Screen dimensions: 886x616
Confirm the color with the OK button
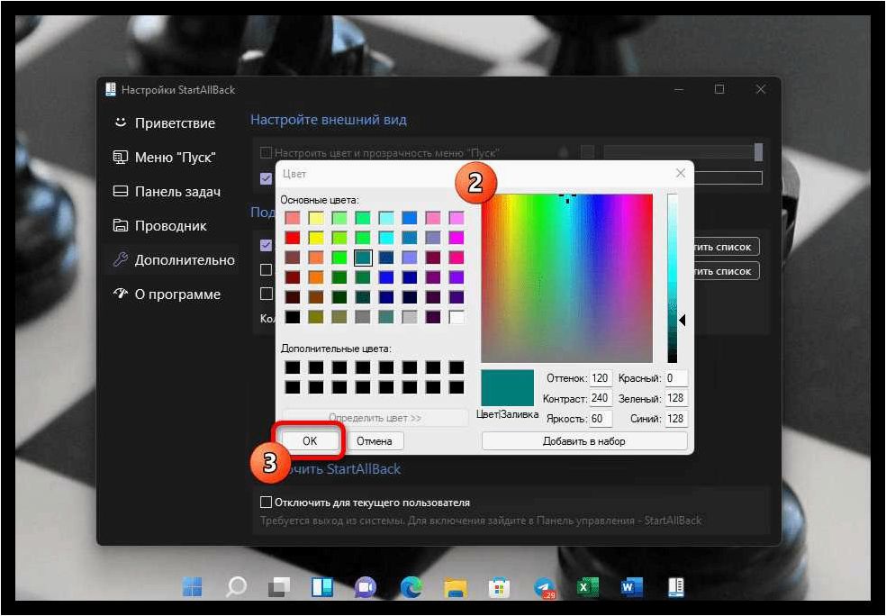pos(310,440)
